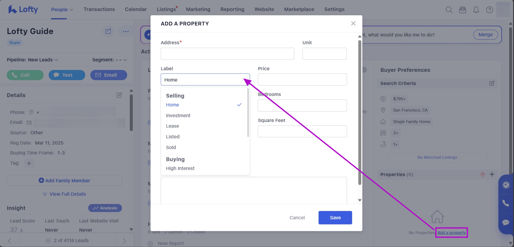
Task: Open the Pipeline New Leads dropdown
Action: tap(33, 60)
